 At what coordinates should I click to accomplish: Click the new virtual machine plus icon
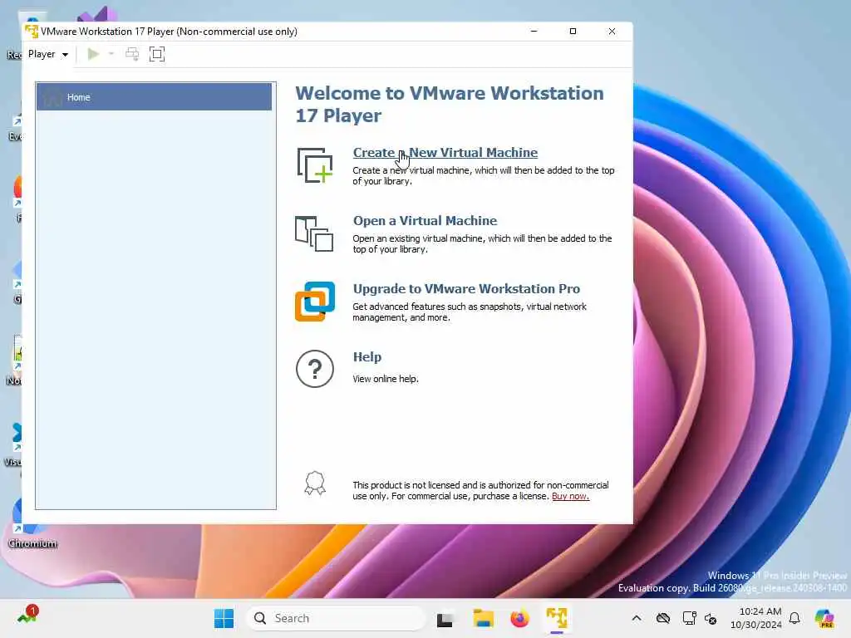315,165
